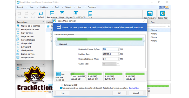The image size is (189, 98).
Task: Expand the General menu arrow
Action: (27, 7)
